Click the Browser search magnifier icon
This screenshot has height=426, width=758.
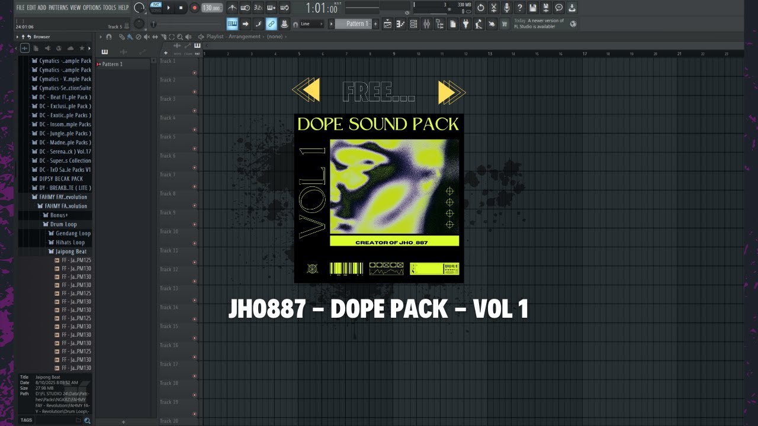click(x=87, y=421)
